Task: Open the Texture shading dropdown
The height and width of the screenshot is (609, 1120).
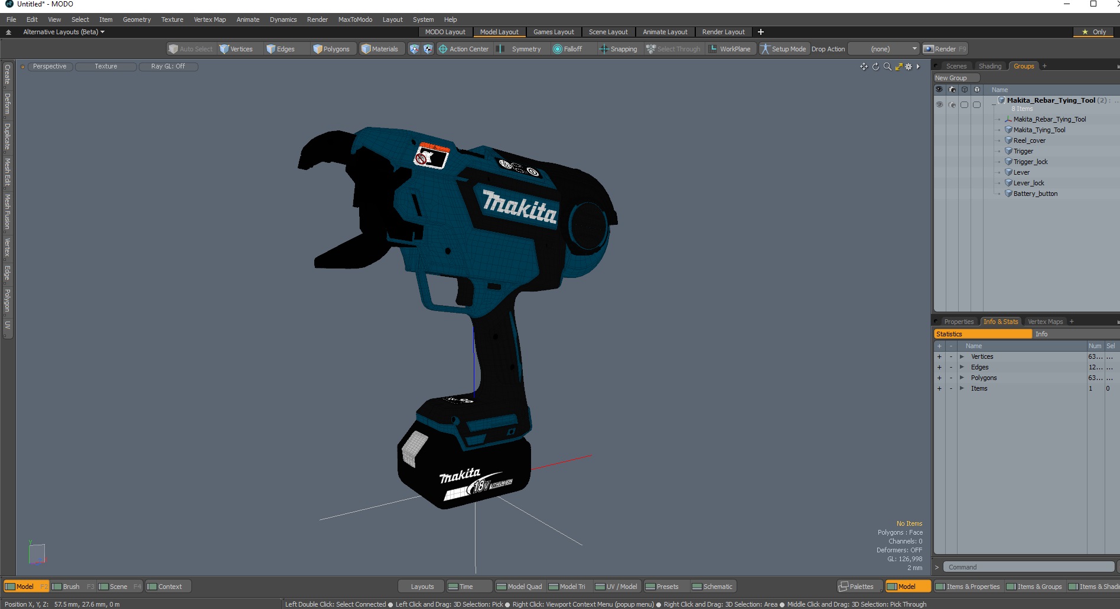Action: pyautogui.click(x=106, y=67)
